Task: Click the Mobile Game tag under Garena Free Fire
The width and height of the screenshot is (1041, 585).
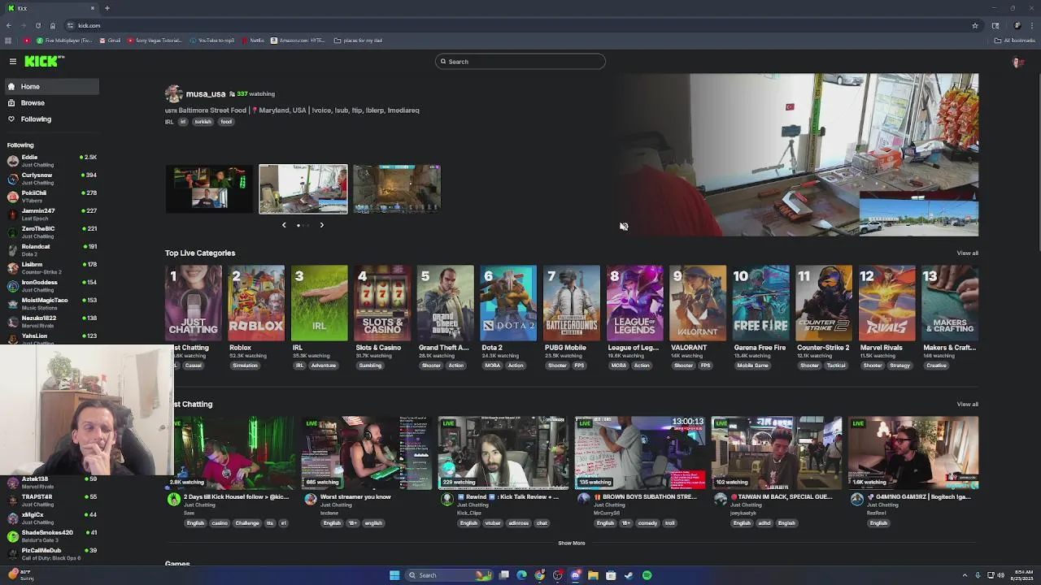Action: 752,366
